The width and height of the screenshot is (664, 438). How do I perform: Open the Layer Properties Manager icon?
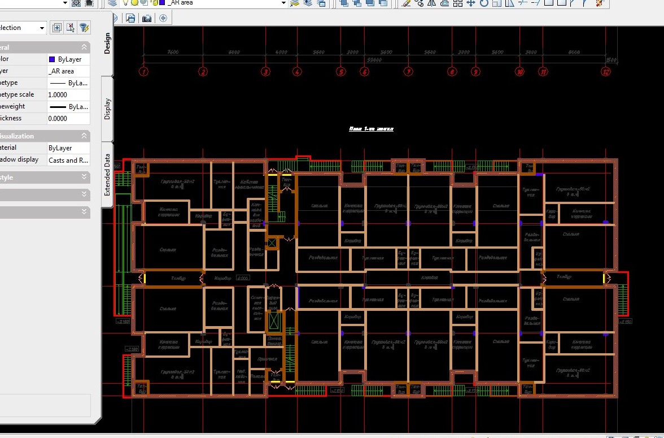[x=112, y=3]
